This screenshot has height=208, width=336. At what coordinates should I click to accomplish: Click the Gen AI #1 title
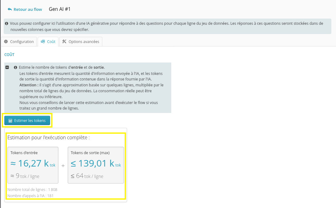[60, 9]
